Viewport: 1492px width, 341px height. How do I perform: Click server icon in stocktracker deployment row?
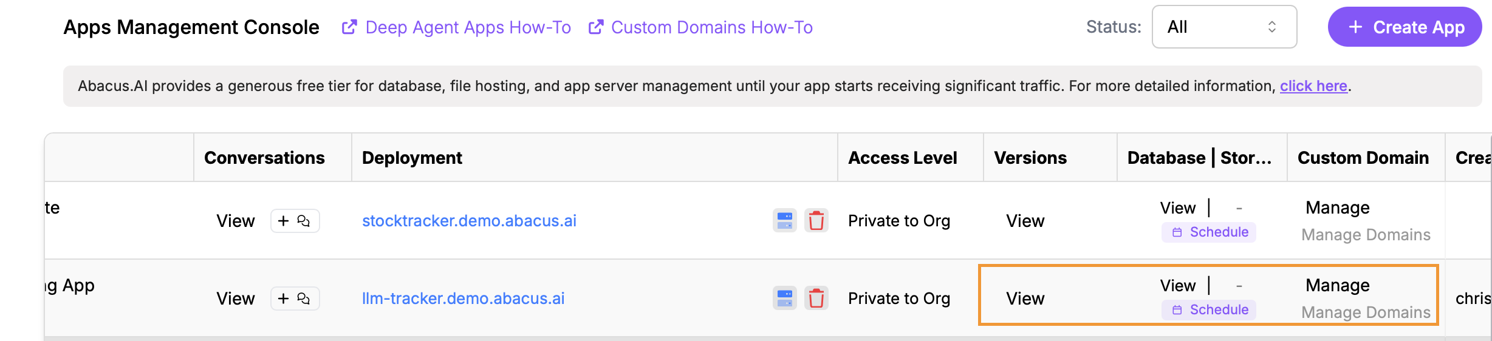784,221
